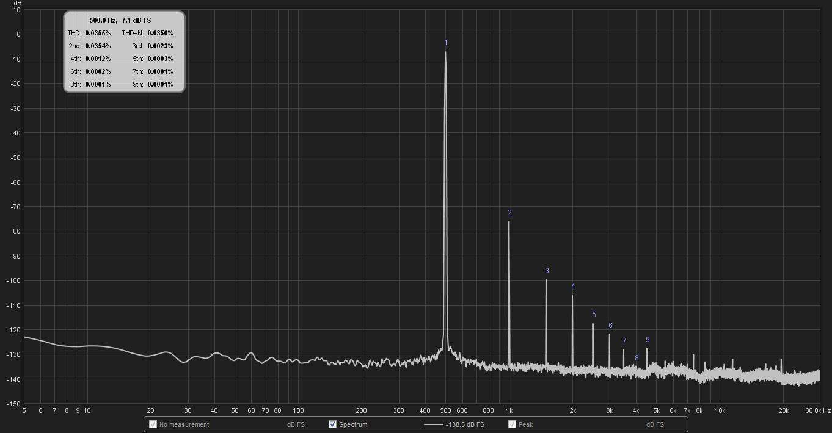Toggle the Spectrum trace checkbox
Image resolution: width=832 pixels, height=433 pixels.
pos(332,424)
